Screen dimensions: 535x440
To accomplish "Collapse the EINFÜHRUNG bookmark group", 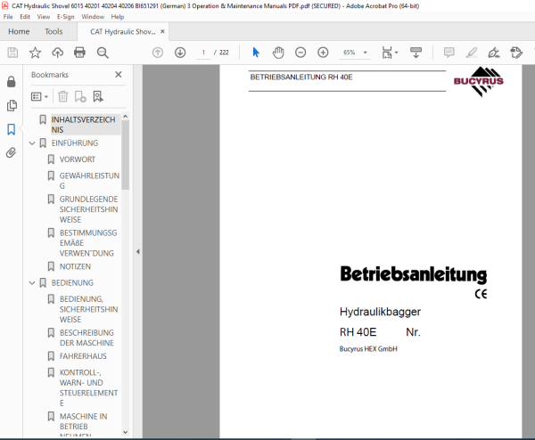I will tap(32, 143).
